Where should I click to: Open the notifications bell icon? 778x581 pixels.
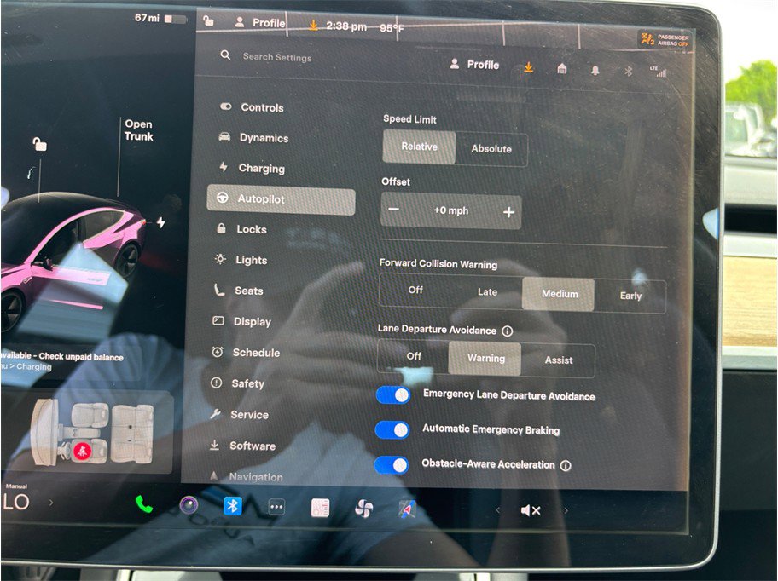[595, 71]
